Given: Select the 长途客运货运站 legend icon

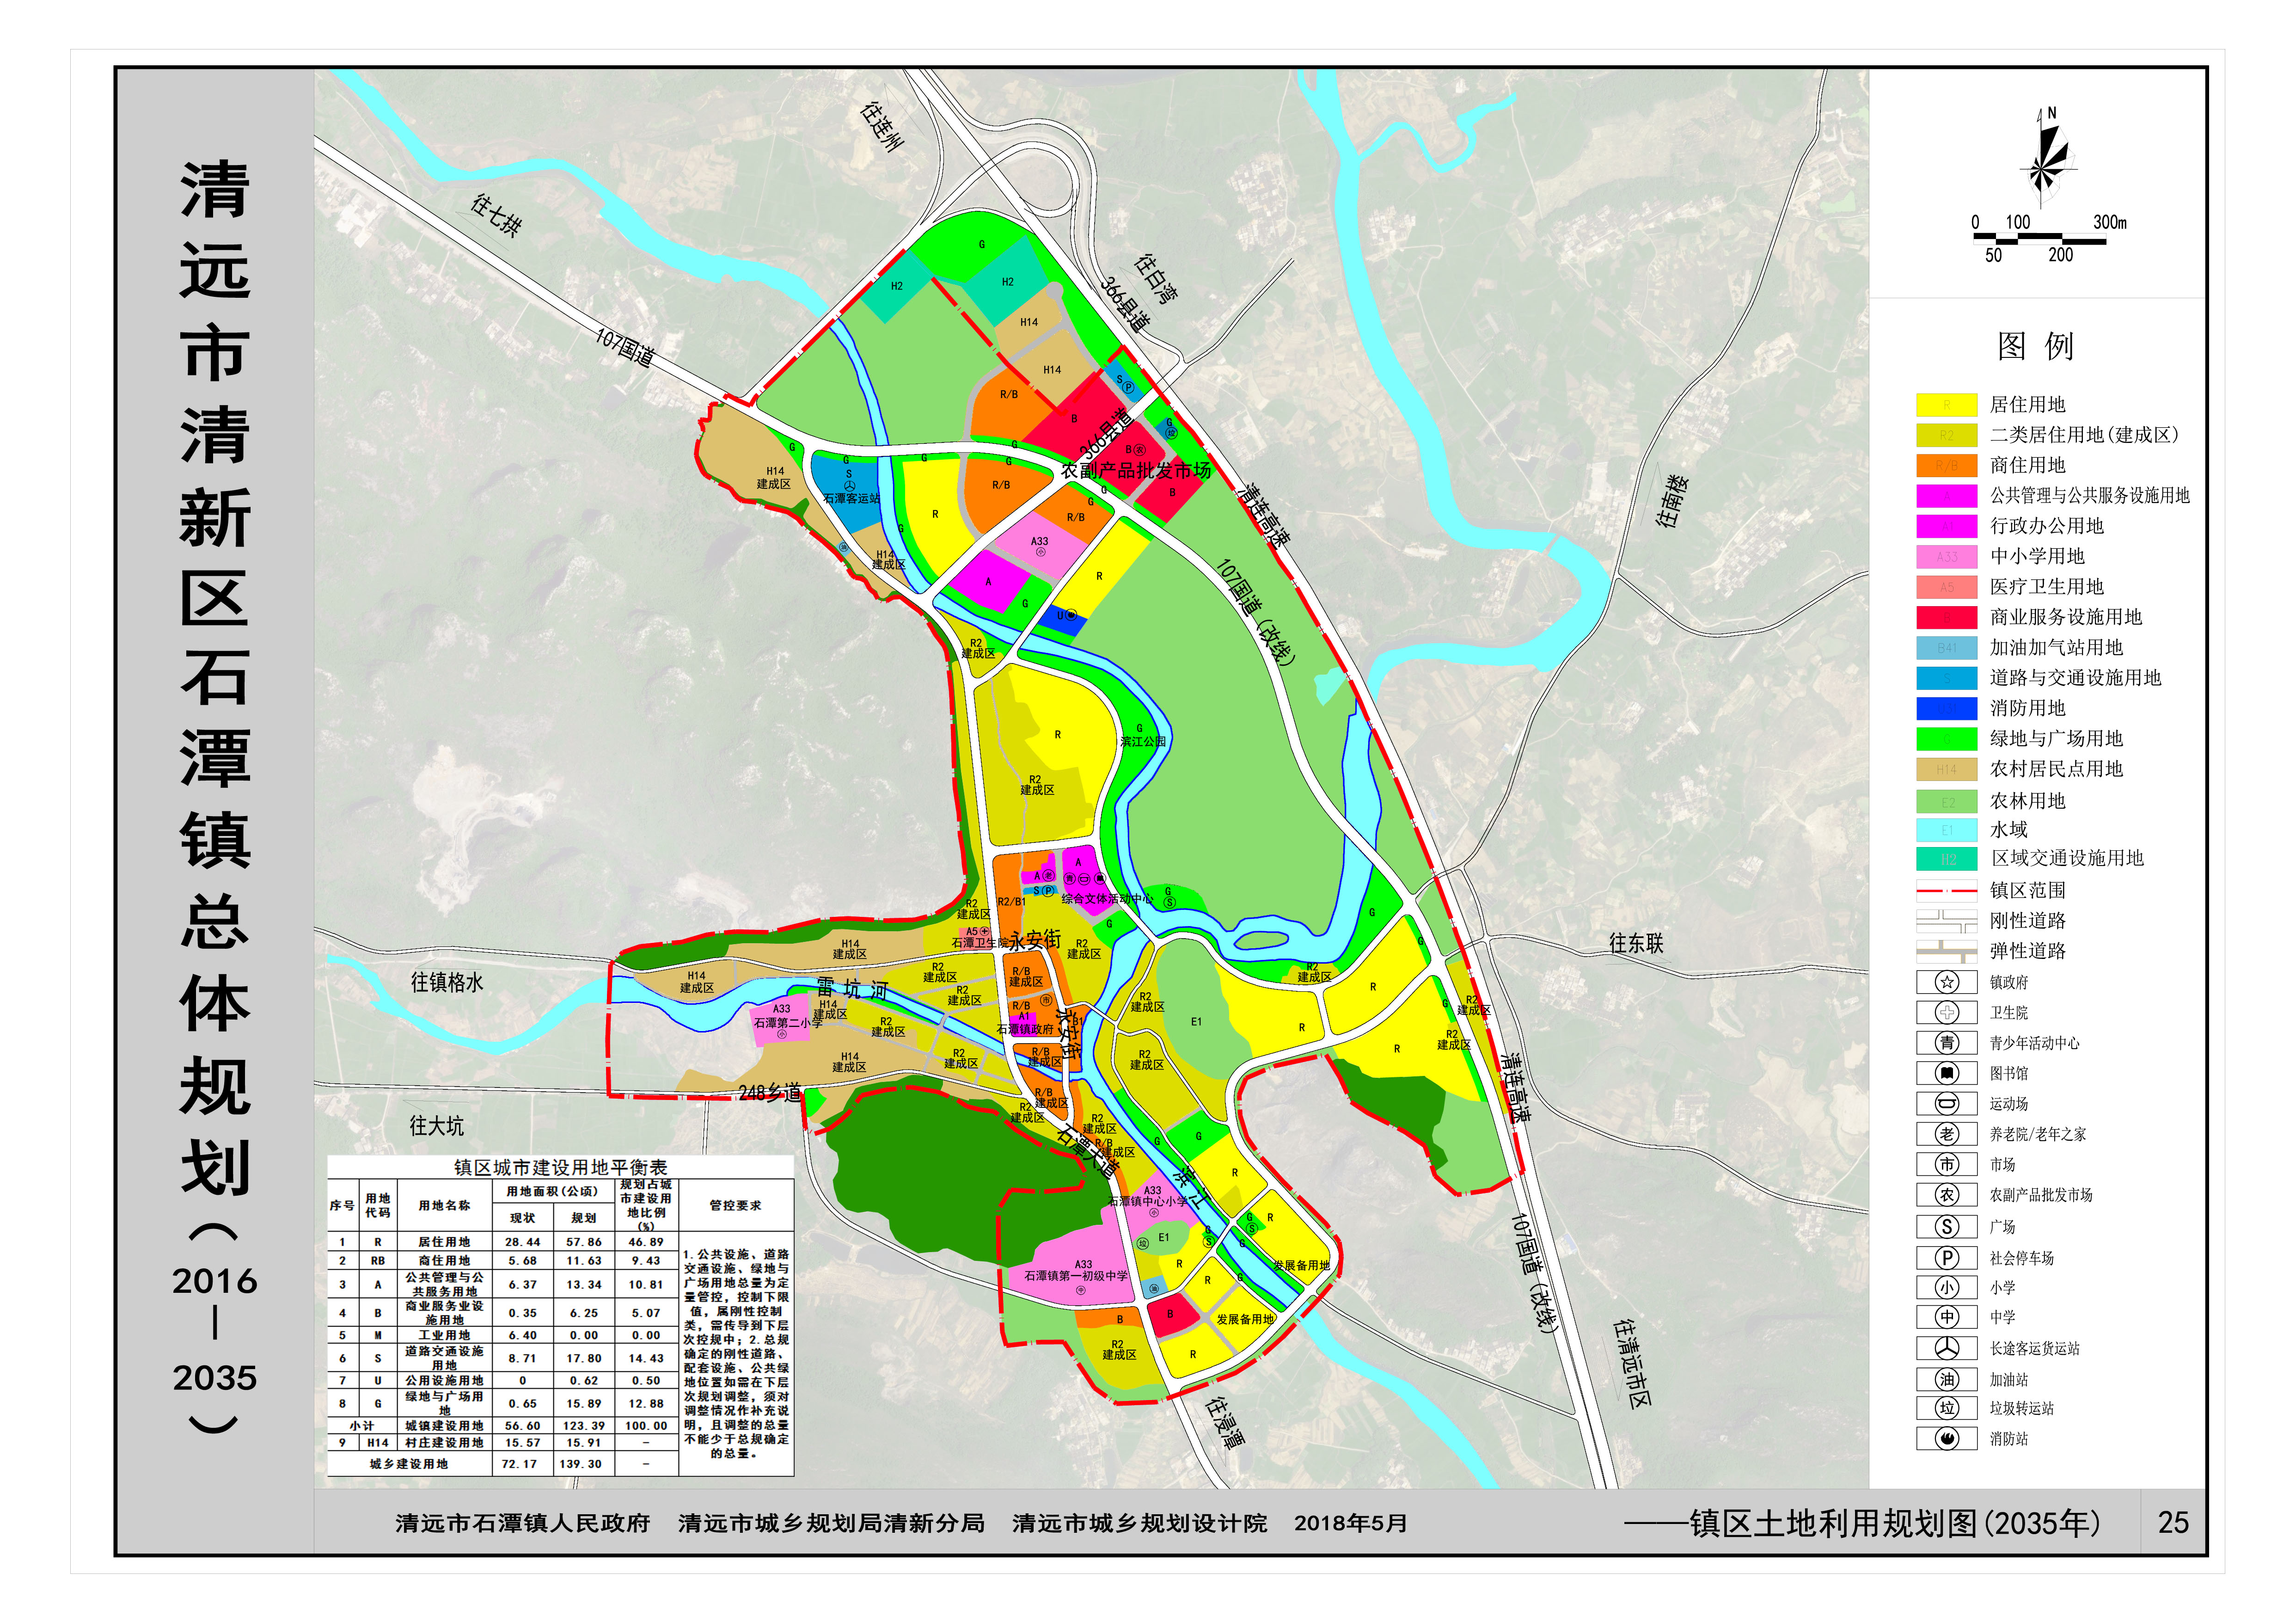Looking at the screenshot, I should (1946, 1348).
